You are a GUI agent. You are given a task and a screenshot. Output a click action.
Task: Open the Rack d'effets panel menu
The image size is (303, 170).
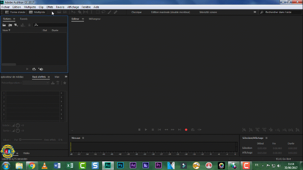48,77
